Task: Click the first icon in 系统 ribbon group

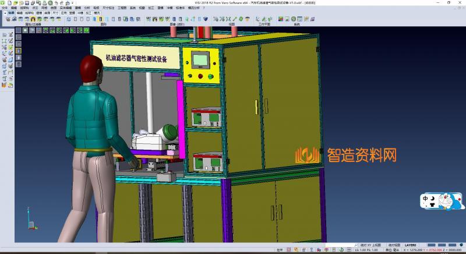Action: 281,19
